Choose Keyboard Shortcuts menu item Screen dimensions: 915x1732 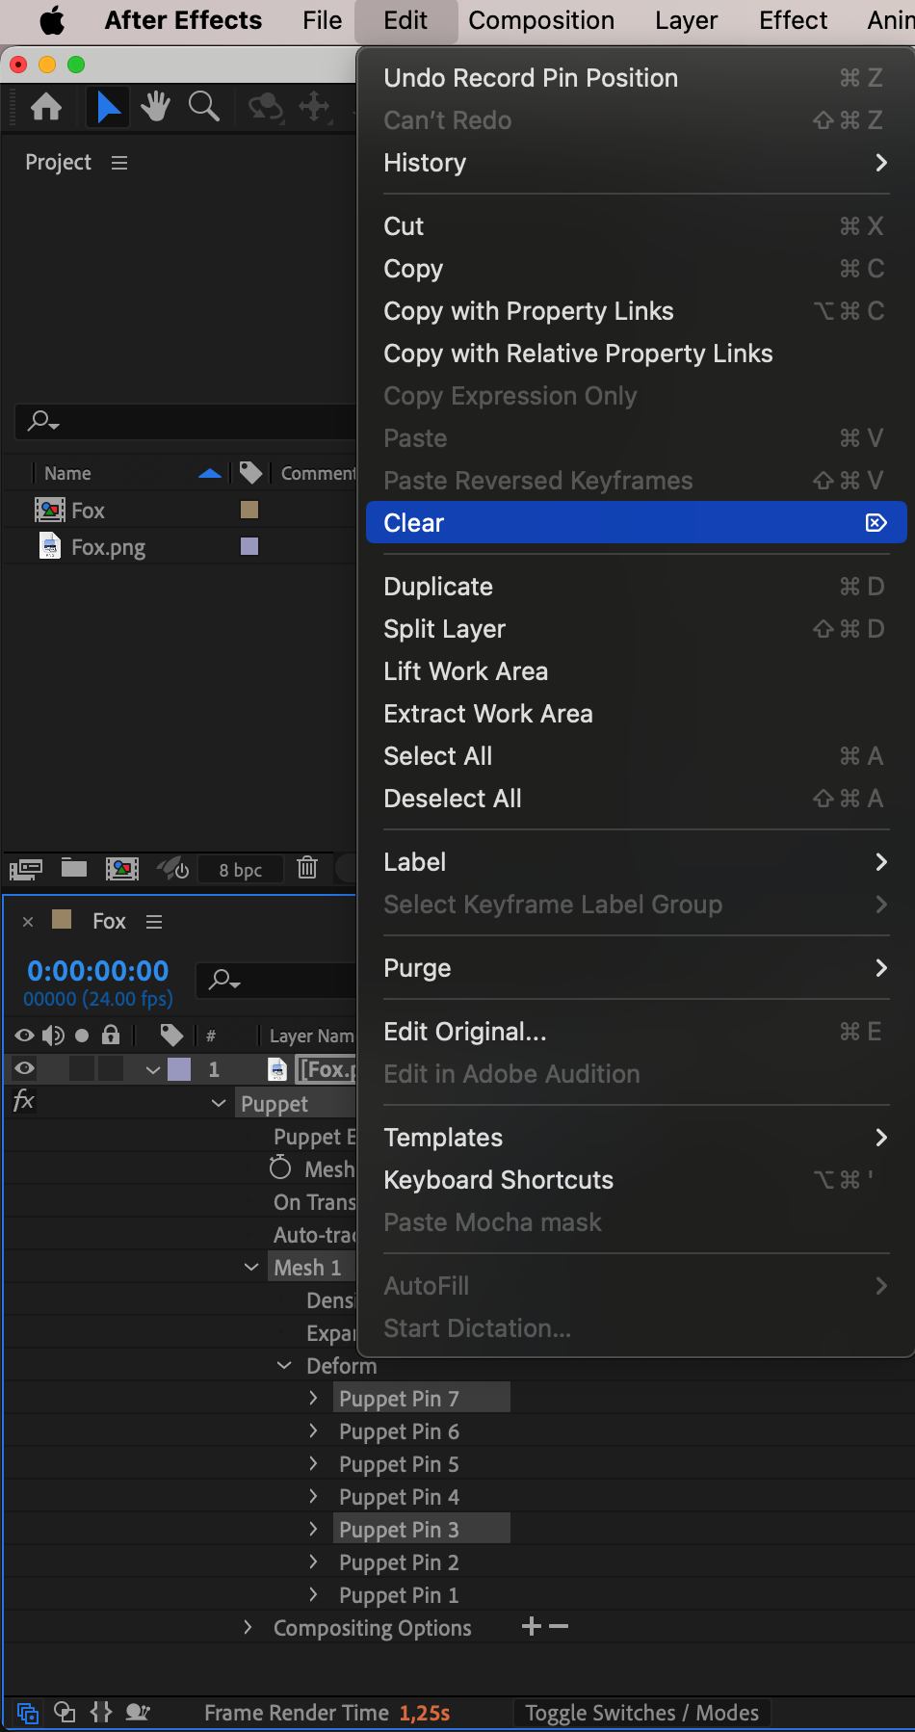pyautogui.click(x=637, y=1180)
